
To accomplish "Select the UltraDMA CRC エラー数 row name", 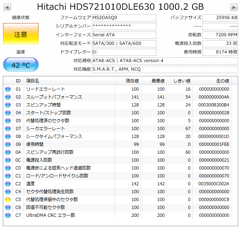I will (51, 215).
